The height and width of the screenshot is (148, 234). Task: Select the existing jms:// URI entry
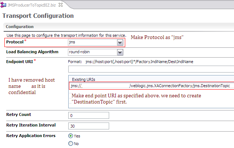click(x=150, y=86)
